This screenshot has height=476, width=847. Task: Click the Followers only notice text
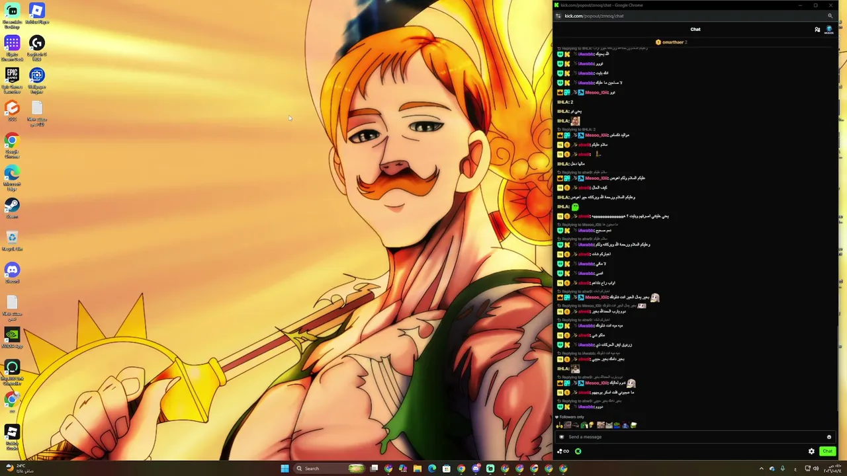[x=572, y=417]
